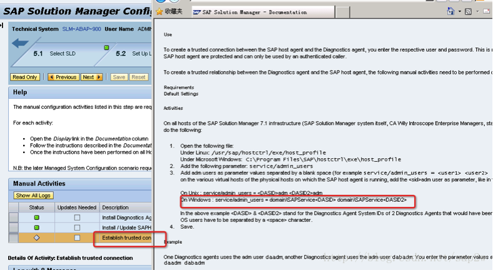493x270 pixels.
Task: Click the User Name label
Action: tap(119, 29)
